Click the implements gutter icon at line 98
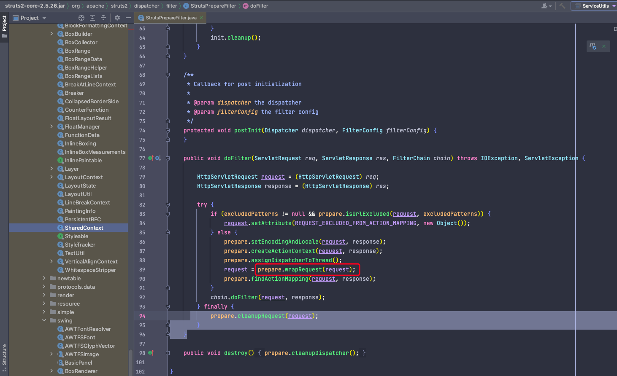The height and width of the screenshot is (376, 617). [x=151, y=353]
